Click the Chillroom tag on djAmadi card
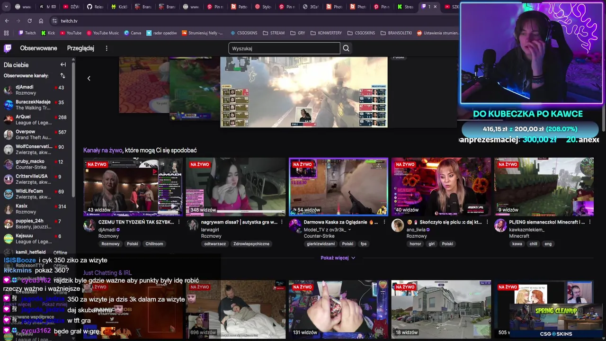 point(154,244)
